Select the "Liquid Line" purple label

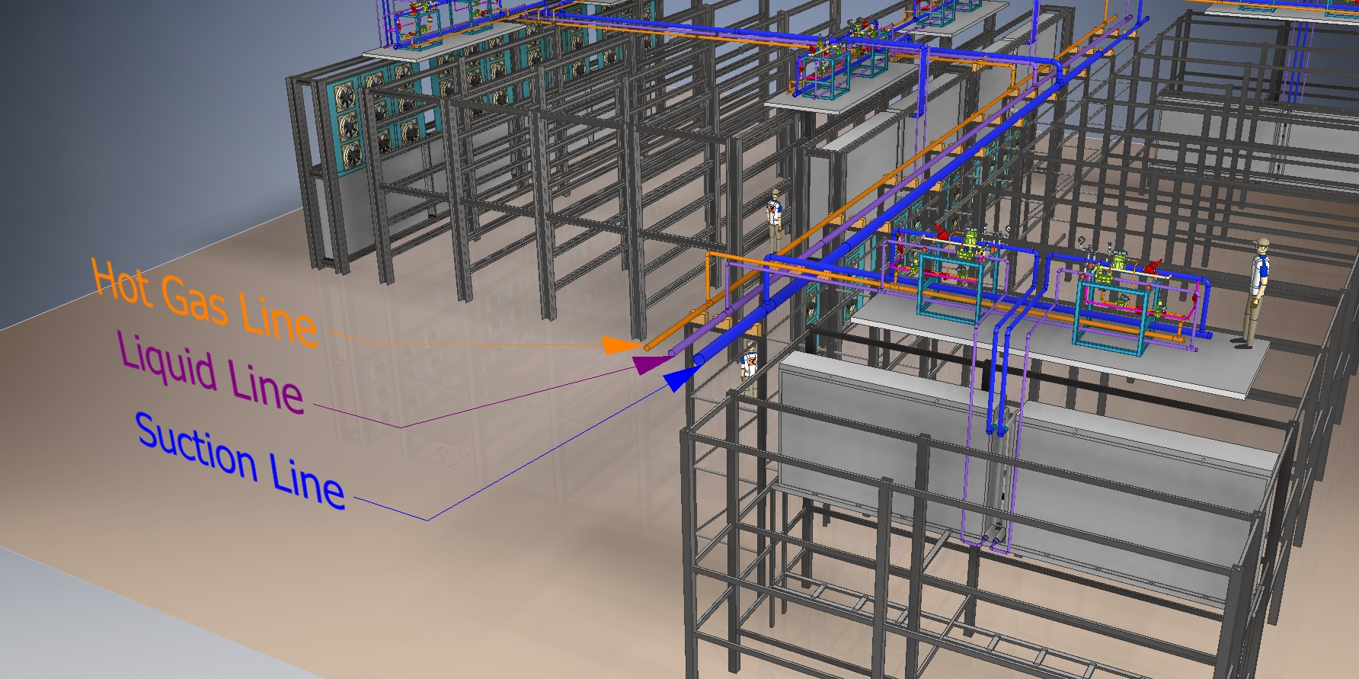[x=211, y=373]
